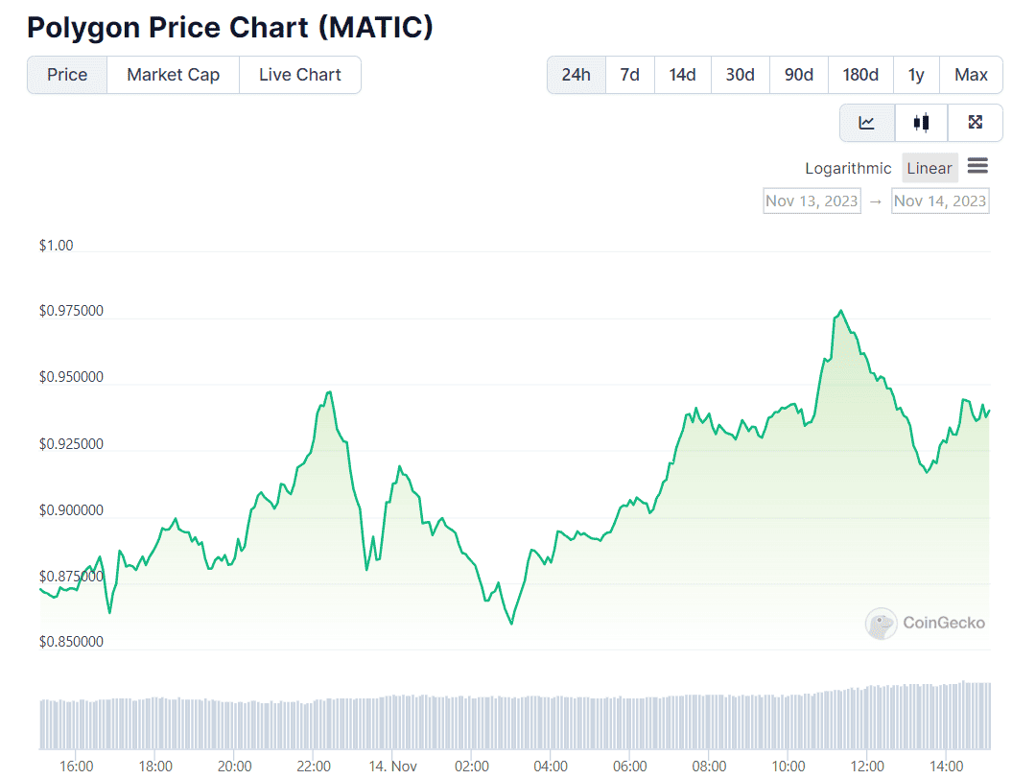Switch to the Live Chart tab
The width and height of the screenshot is (1012, 779).
[300, 74]
